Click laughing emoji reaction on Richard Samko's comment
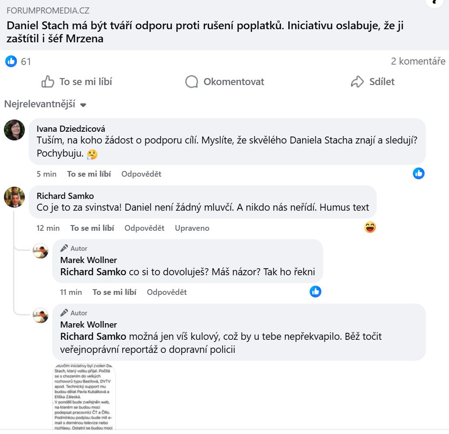This screenshot has width=449, height=434. point(370,227)
